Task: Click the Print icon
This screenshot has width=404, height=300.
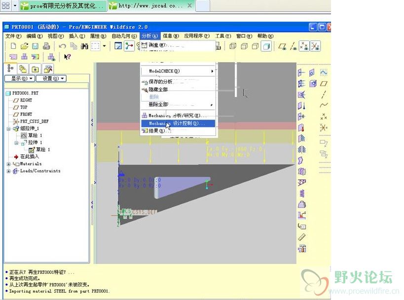Action: pos(46,46)
